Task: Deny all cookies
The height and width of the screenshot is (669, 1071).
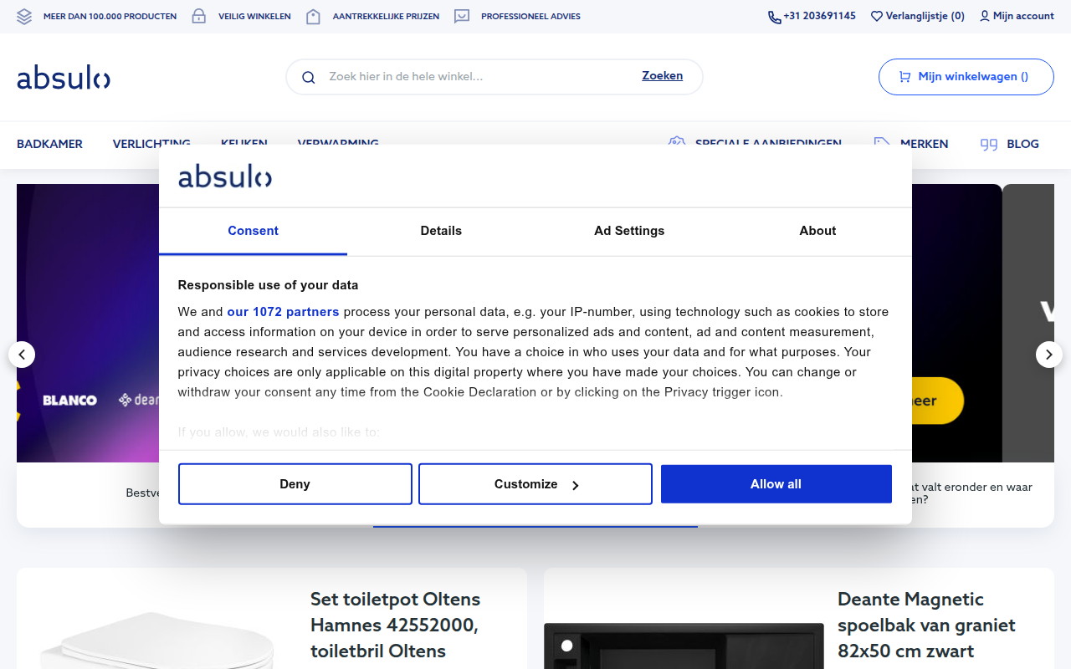Action: [295, 484]
